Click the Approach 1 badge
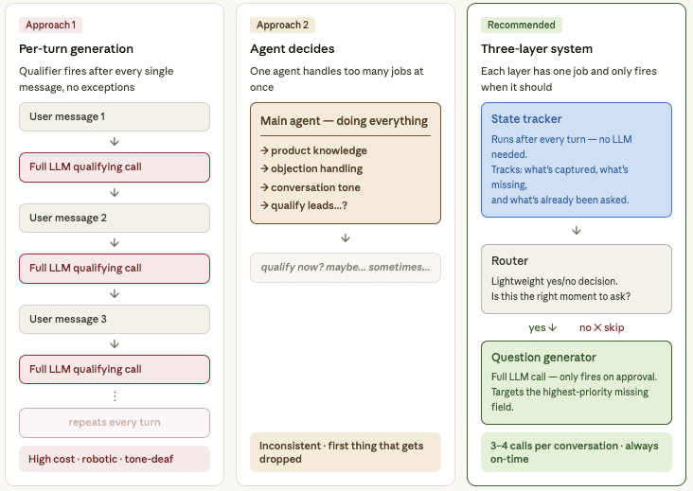Viewport: 693px width, 491px height. point(50,25)
